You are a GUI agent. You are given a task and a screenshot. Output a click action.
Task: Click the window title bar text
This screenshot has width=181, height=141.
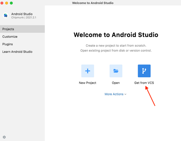pyautogui.click(x=93, y=3)
